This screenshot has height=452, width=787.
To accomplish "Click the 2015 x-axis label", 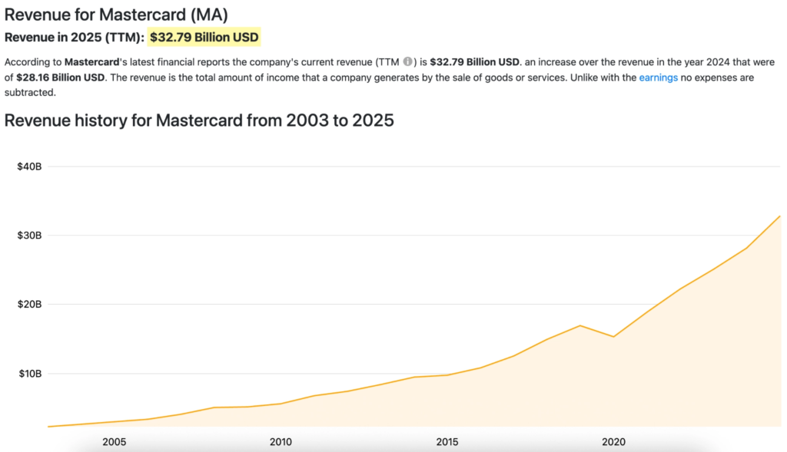I will click(x=447, y=442).
